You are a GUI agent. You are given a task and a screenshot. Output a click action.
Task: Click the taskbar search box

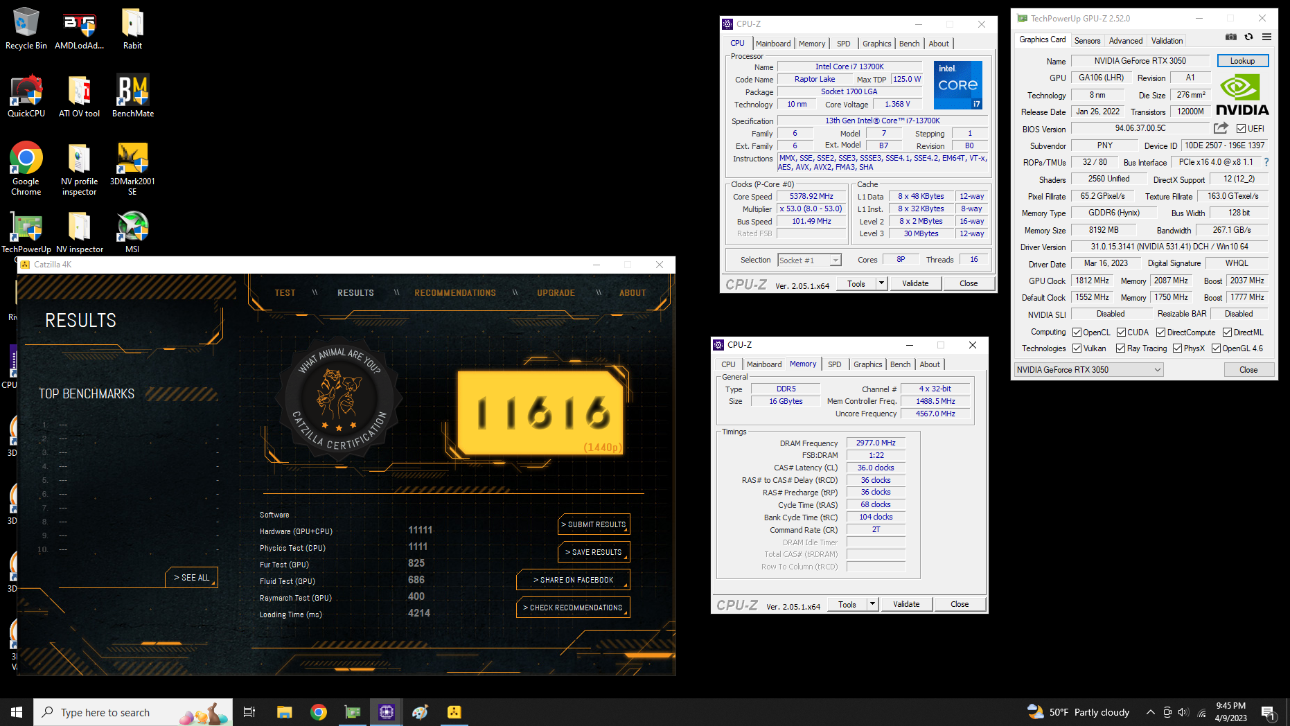(x=133, y=712)
